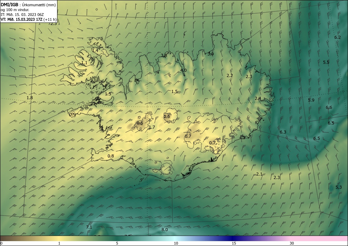The image size is (348, 246).
Task: Click the 2.1 value over the sea
Action: click(x=260, y=174)
